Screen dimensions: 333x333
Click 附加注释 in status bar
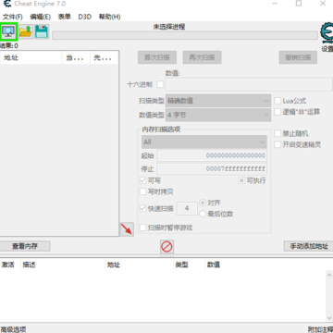(x=320, y=329)
